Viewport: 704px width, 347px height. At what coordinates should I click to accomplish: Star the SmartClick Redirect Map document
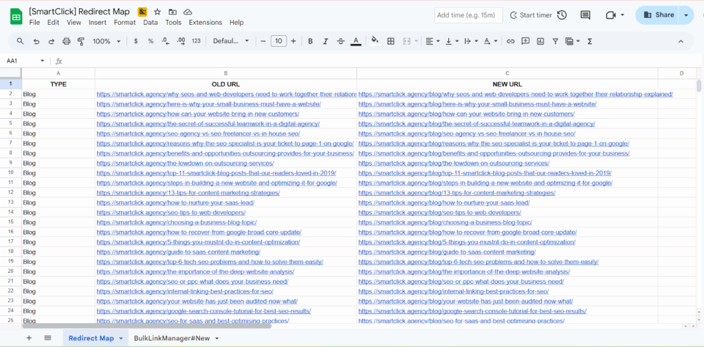point(157,12)
